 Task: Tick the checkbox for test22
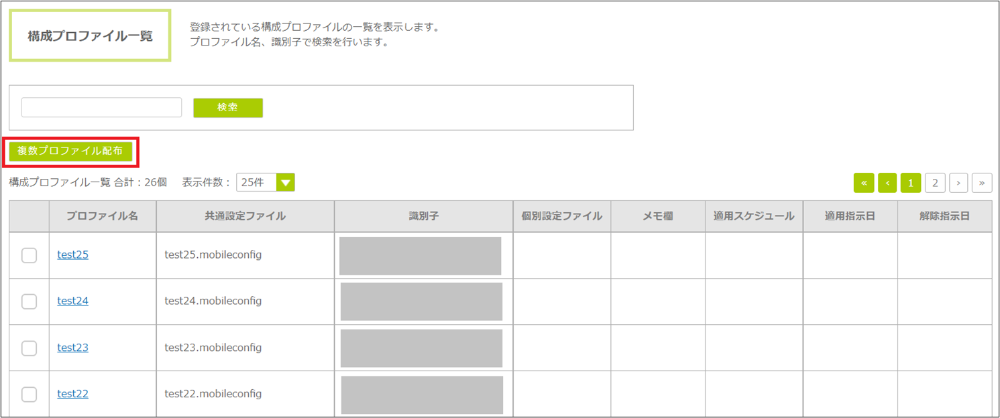point(30,394)
